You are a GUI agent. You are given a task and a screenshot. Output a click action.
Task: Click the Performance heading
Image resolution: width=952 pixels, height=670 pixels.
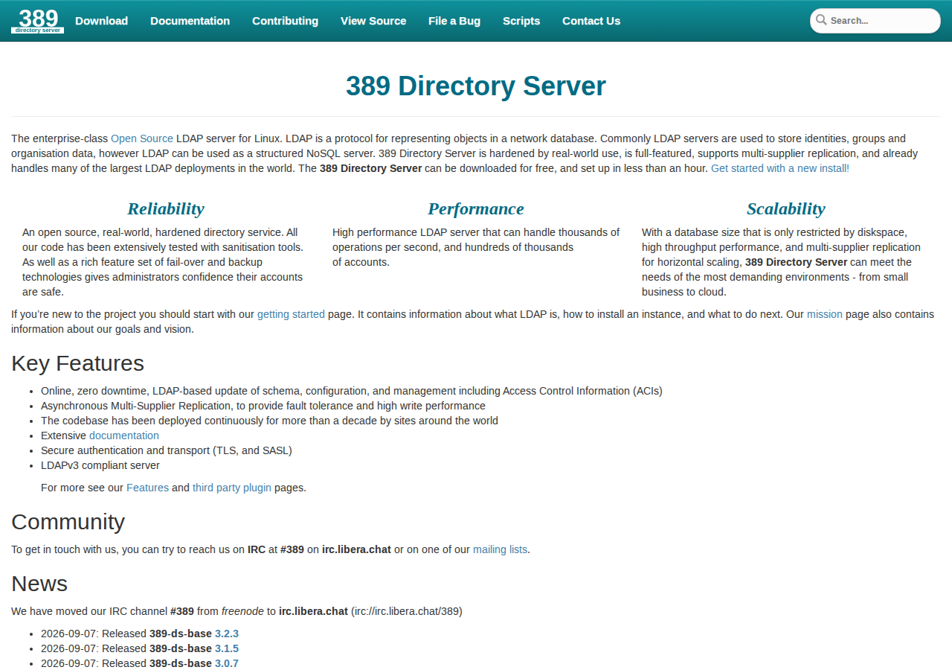point(476,208)
